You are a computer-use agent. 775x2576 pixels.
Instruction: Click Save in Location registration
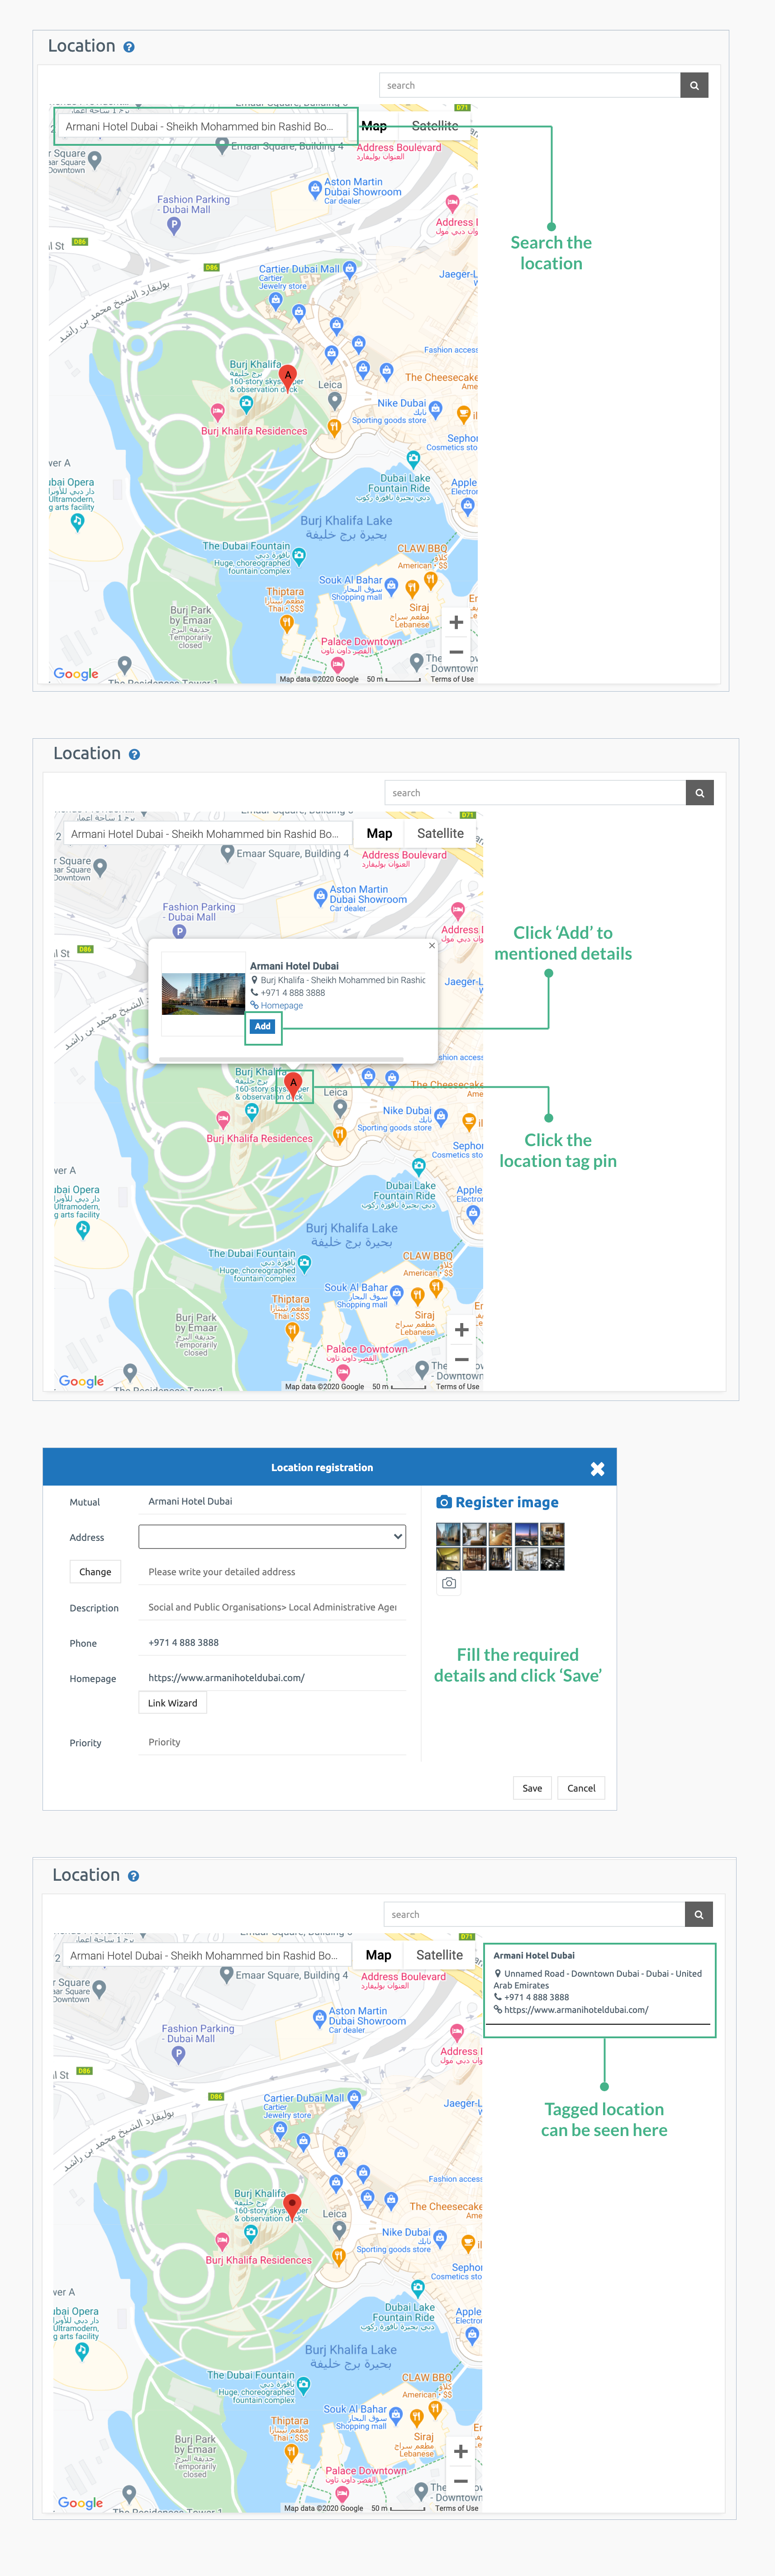point(532,1788)
